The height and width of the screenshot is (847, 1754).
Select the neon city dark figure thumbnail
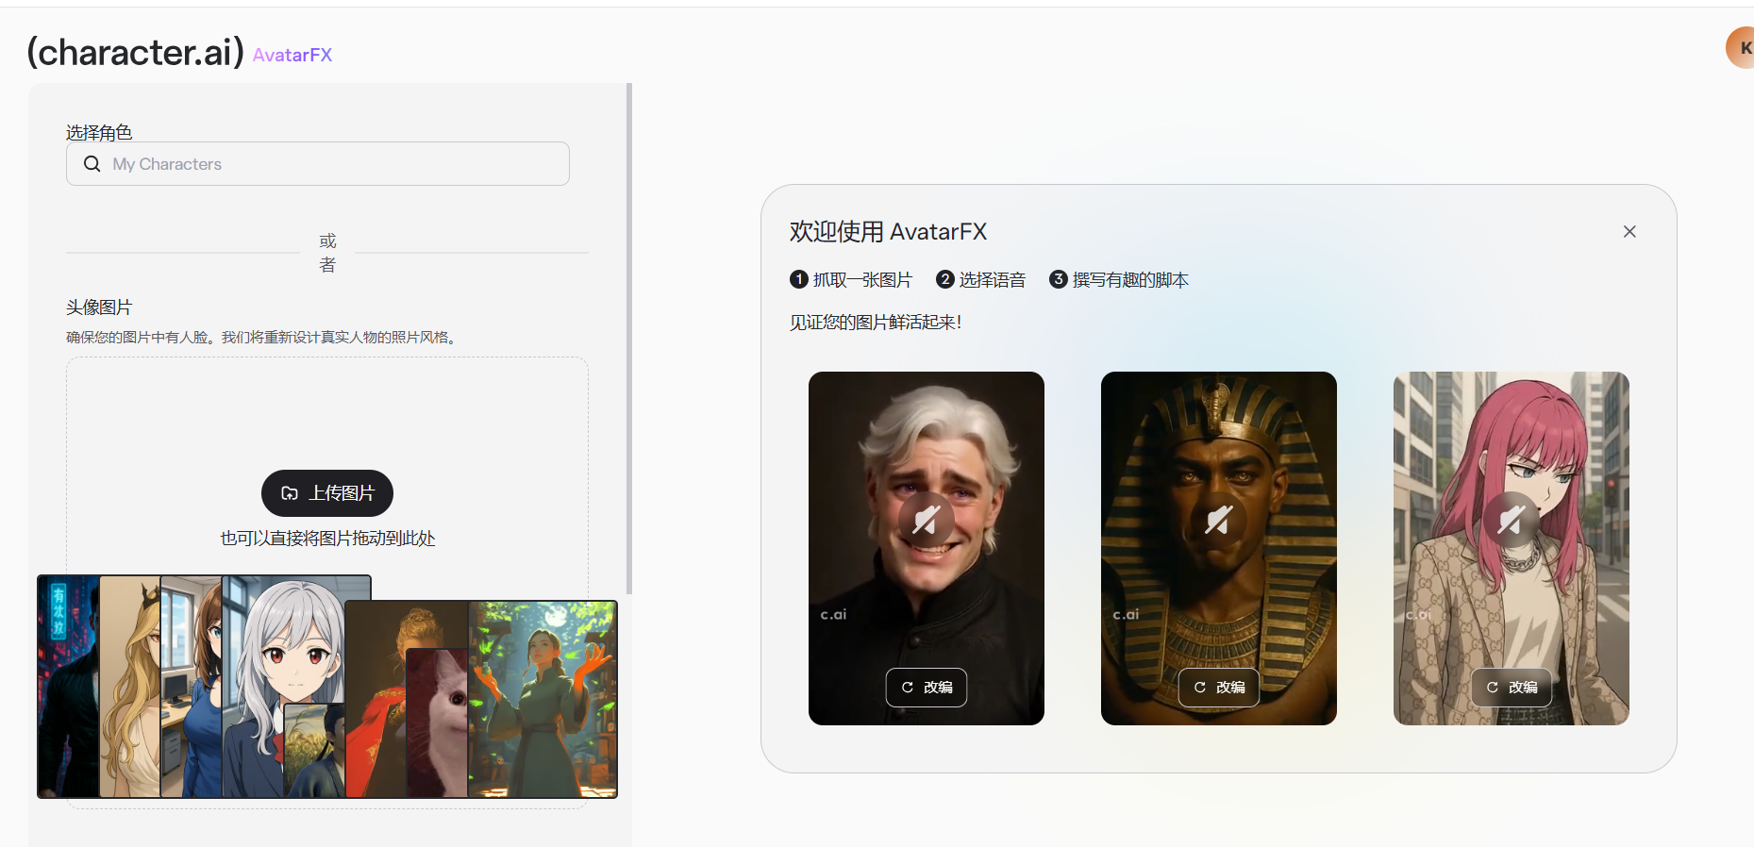point(66,689)
